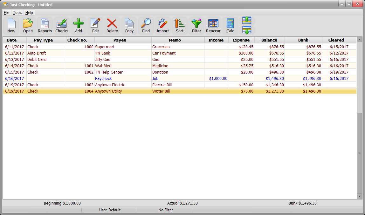Click the Checks toolbar icon

62,25
